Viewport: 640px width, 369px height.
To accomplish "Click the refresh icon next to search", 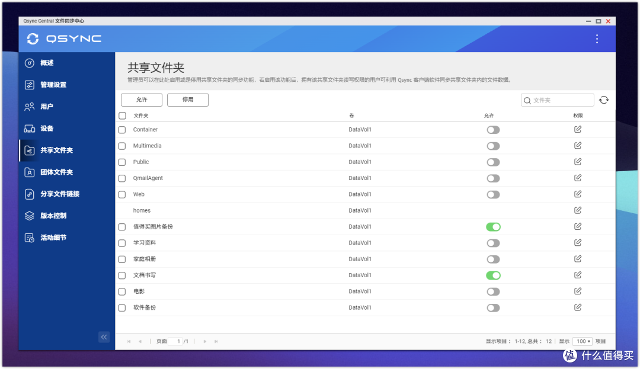I will [604, 100].
